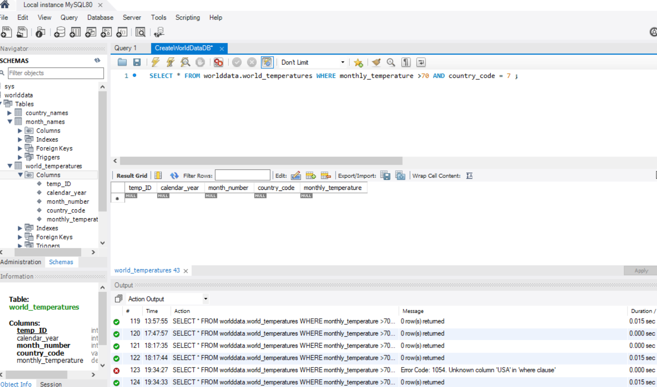Screen dimensions: 657x387
Task: Execute statement under cursor icon
Action: tap(170, 62)
